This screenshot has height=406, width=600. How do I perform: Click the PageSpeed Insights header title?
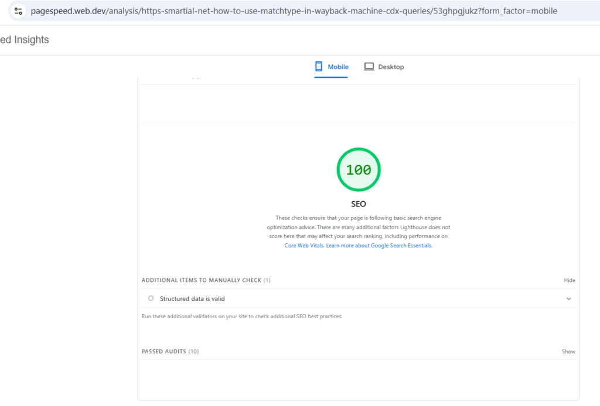coord(25,40)
